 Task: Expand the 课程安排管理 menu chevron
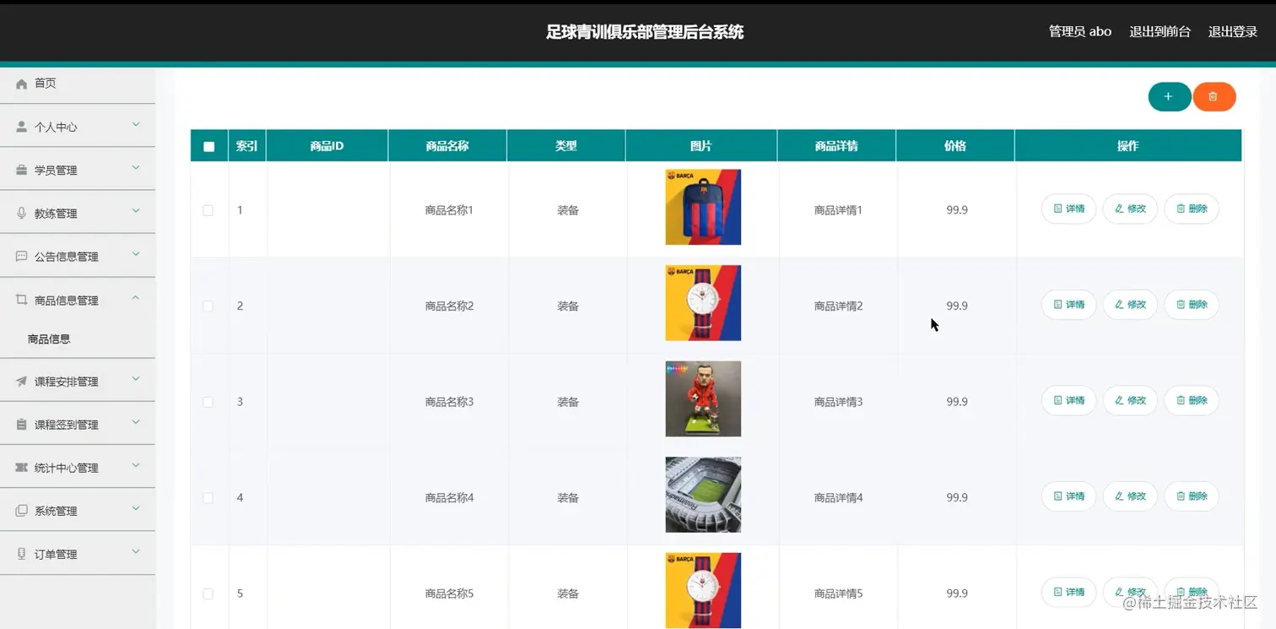136,379
